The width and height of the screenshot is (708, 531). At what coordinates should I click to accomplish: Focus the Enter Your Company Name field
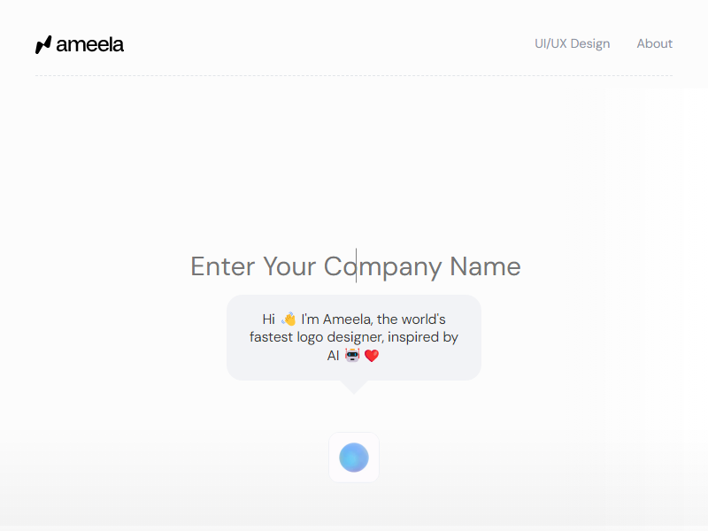355,265
